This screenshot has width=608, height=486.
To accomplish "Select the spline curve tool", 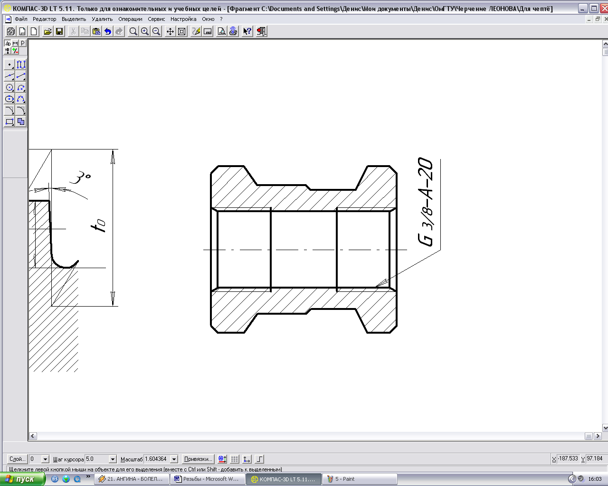I will [x=21, y=99].
